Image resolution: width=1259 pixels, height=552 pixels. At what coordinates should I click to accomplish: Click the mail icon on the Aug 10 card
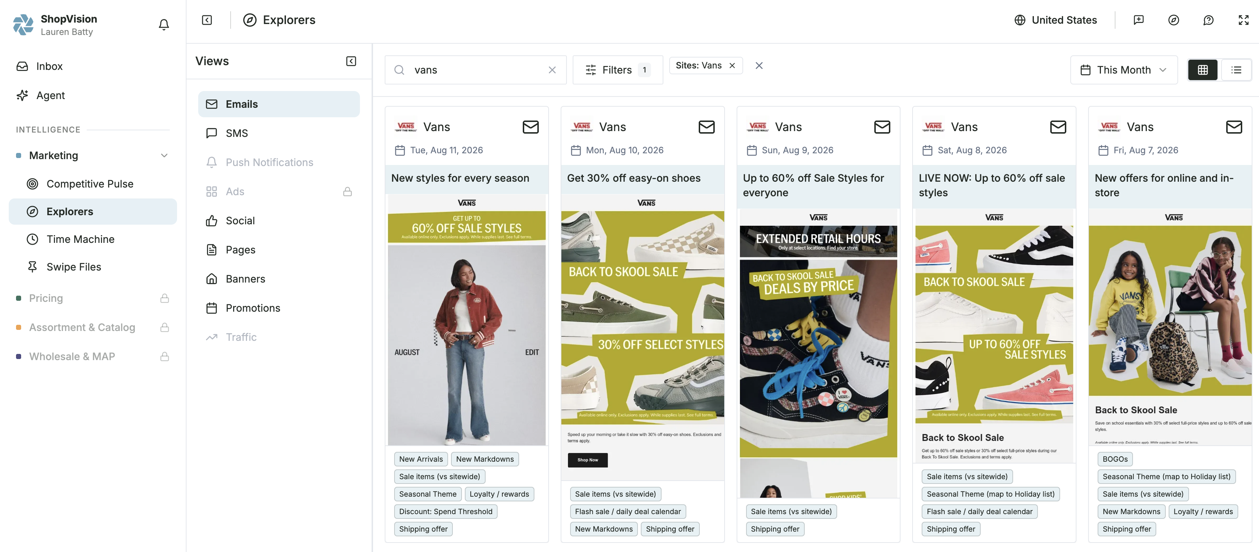pyautogui.click(x=706, y=127)
